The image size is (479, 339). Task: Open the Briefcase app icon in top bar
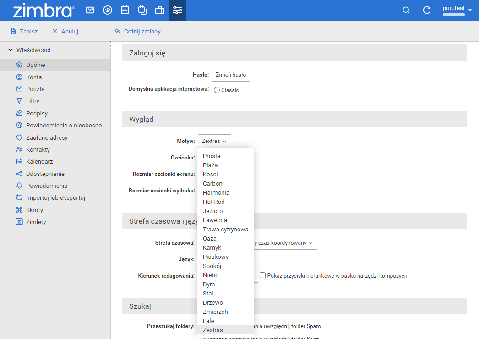pos(160,10)
